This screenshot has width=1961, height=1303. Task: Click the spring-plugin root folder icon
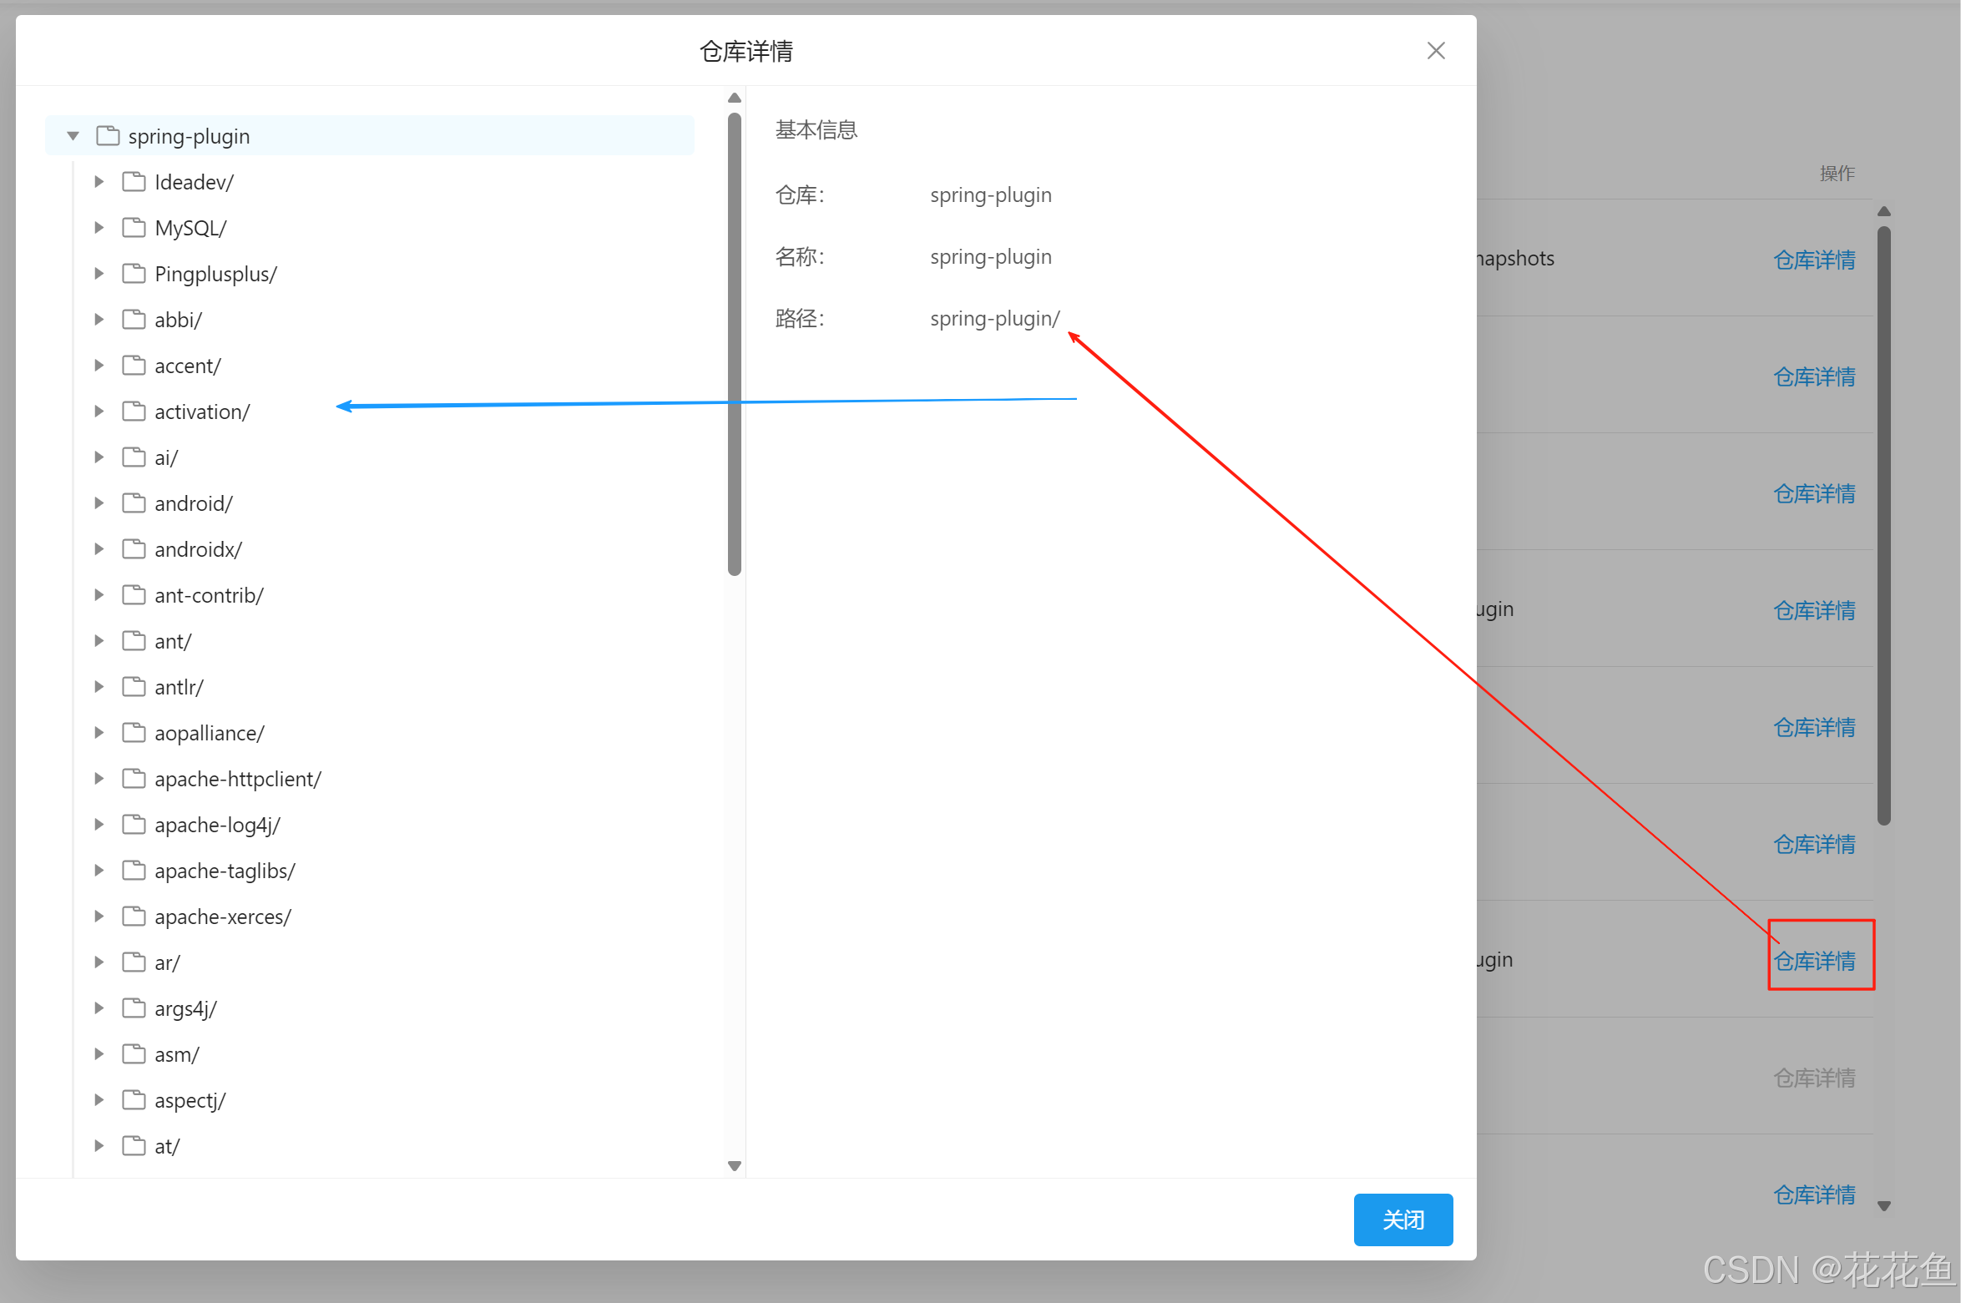(108, 136)
